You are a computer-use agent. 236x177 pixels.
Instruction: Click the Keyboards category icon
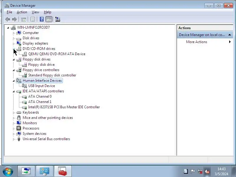pos(19,112)
